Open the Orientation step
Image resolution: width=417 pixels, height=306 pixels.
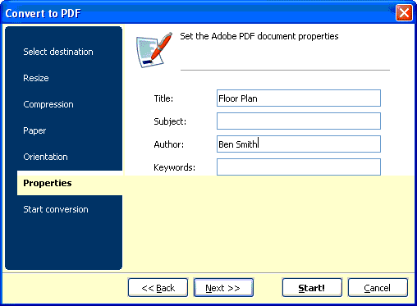(x=45, y=157)
